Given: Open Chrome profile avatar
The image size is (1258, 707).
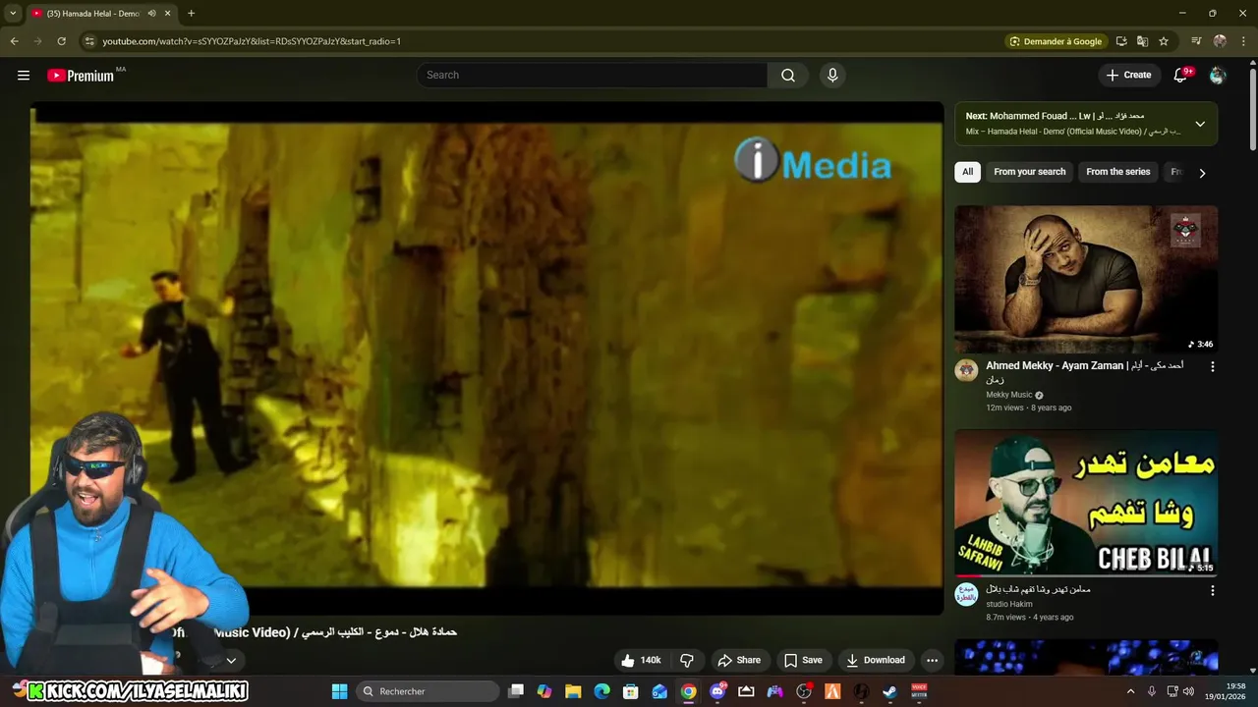Looking at the screenshot, I should coord(1220,41).
